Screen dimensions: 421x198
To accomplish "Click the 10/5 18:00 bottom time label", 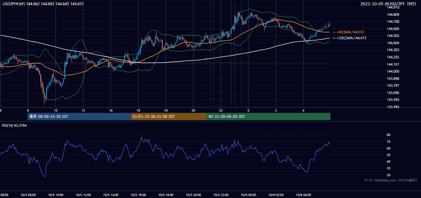I will coord(166,195).
